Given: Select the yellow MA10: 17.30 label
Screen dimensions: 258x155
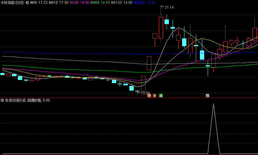Looking at the screenshot, I should (x=58, y=3).
